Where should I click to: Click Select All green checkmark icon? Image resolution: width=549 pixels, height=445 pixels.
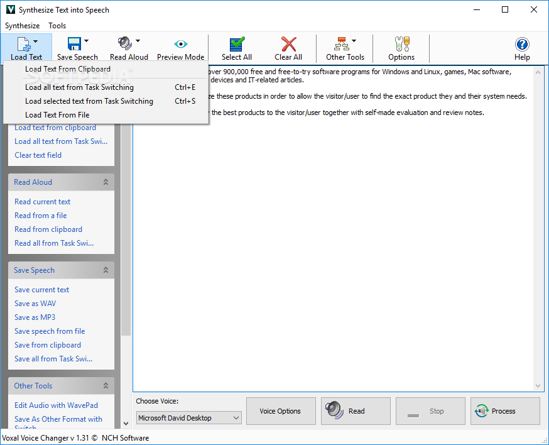(x=237, y=44)
